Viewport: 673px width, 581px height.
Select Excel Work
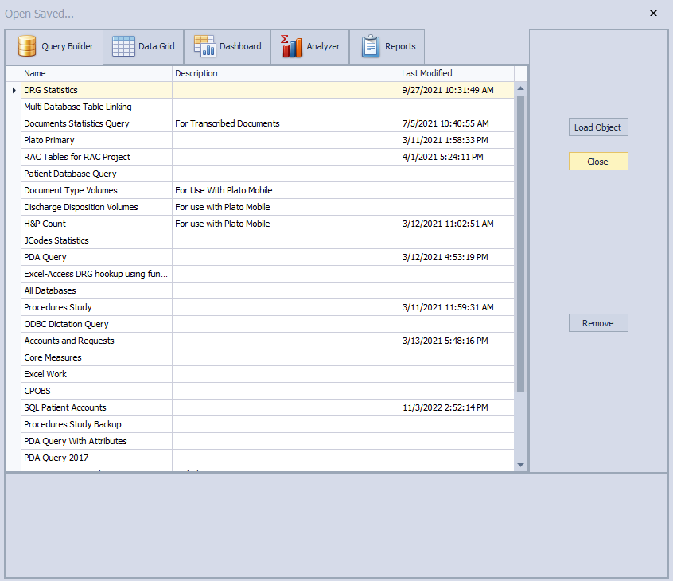click(x=267, y=374)
